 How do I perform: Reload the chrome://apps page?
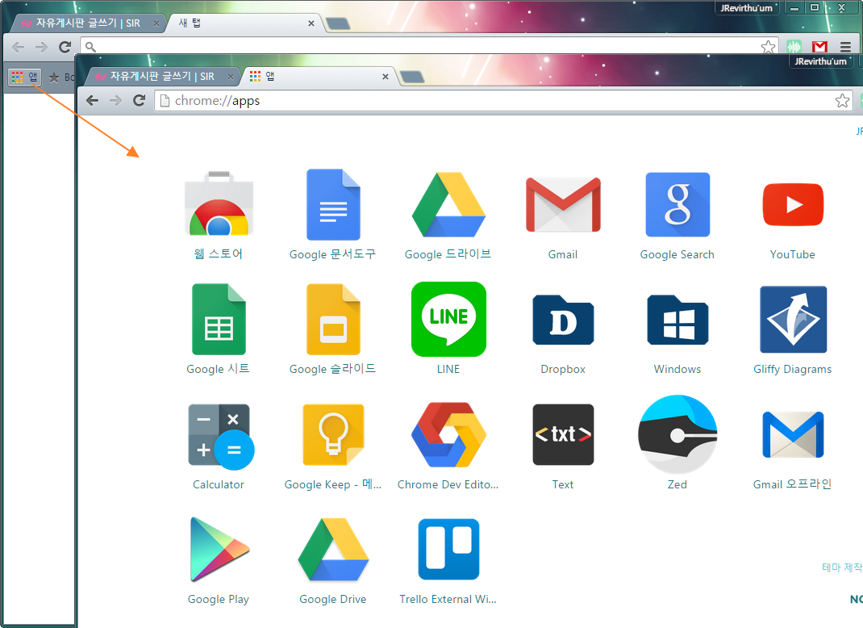pyautogui.click(x=139, y=100)
